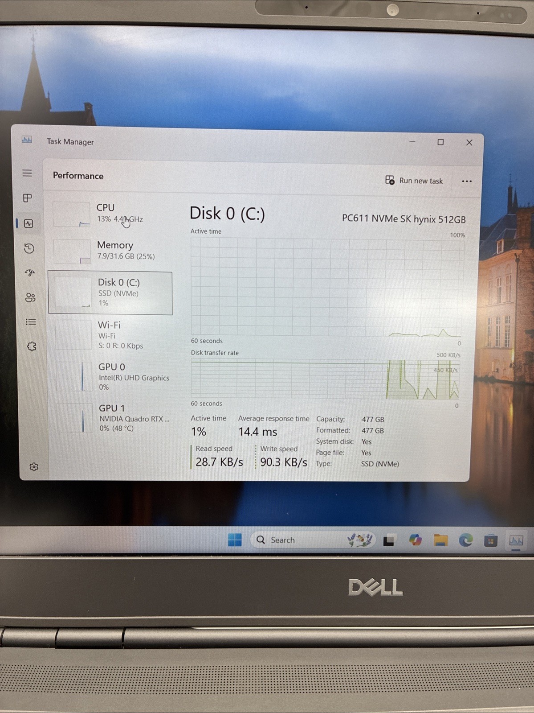Click the GPU 1 mini graph thumbnail
Image resolution: width=534 pixels, height=713 pixels.
75,417
